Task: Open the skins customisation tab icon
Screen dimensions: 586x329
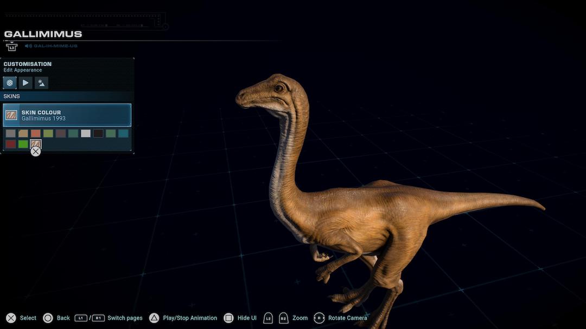Action: point(10,83)
